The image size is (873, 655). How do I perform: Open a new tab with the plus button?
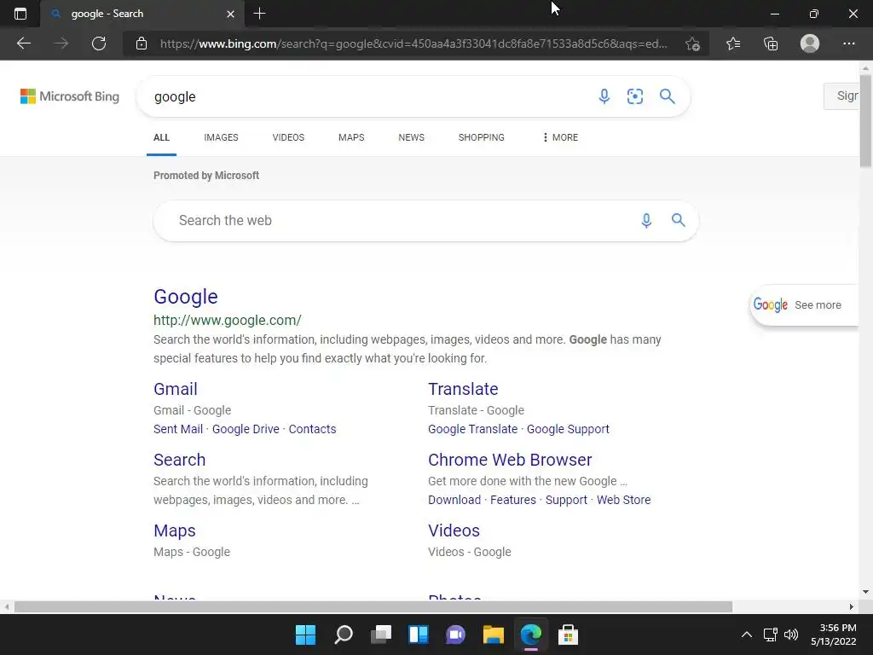pos(259,14)
